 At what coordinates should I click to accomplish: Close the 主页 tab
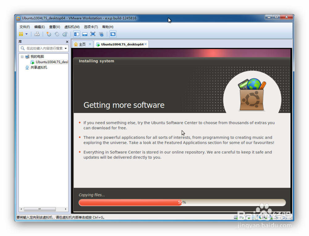pos(90,44)
